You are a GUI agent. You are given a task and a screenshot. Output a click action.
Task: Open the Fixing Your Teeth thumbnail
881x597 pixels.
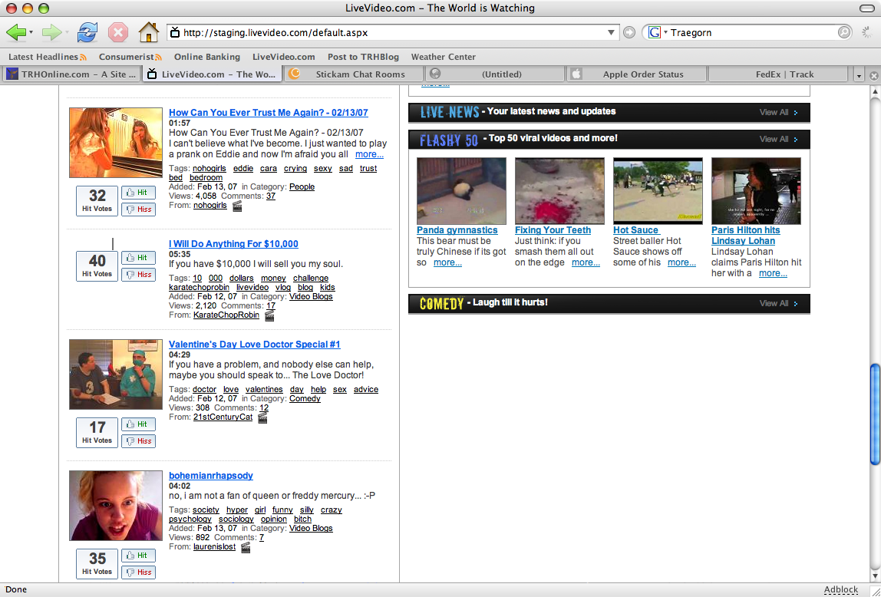coord(559,191)
